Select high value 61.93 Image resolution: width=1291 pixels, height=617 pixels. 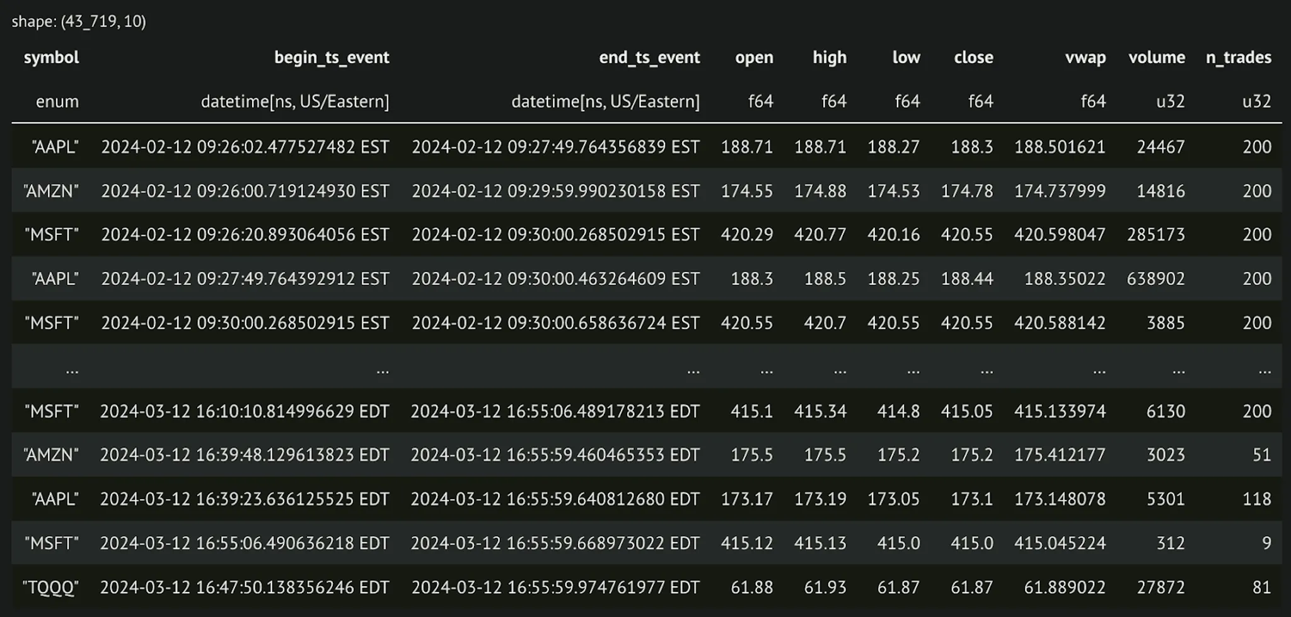point(825,587)
